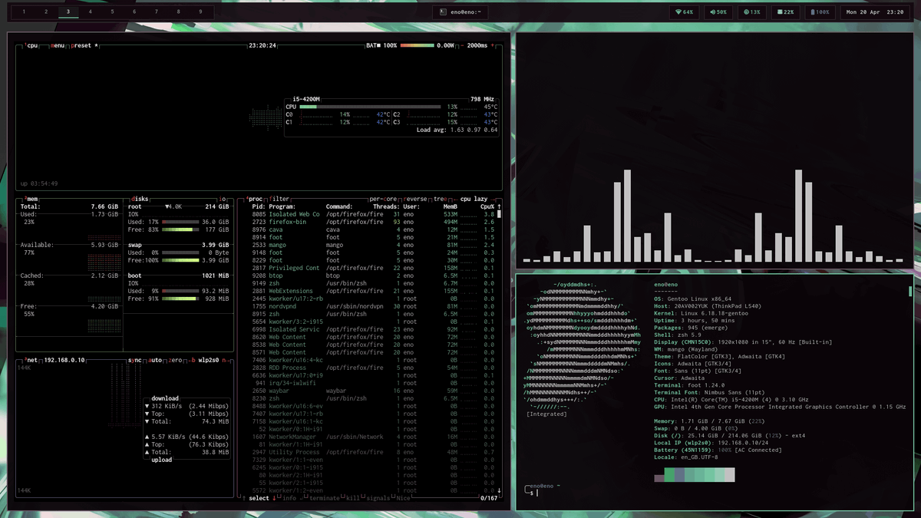The height and width of the screenshot is (518, 921).
Task: Switch sort column right of cpu lazy
Action: 493,199
